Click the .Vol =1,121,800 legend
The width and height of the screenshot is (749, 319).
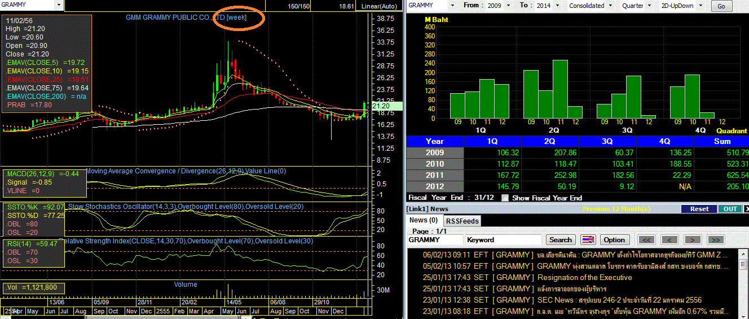click(x=31, y=287)
